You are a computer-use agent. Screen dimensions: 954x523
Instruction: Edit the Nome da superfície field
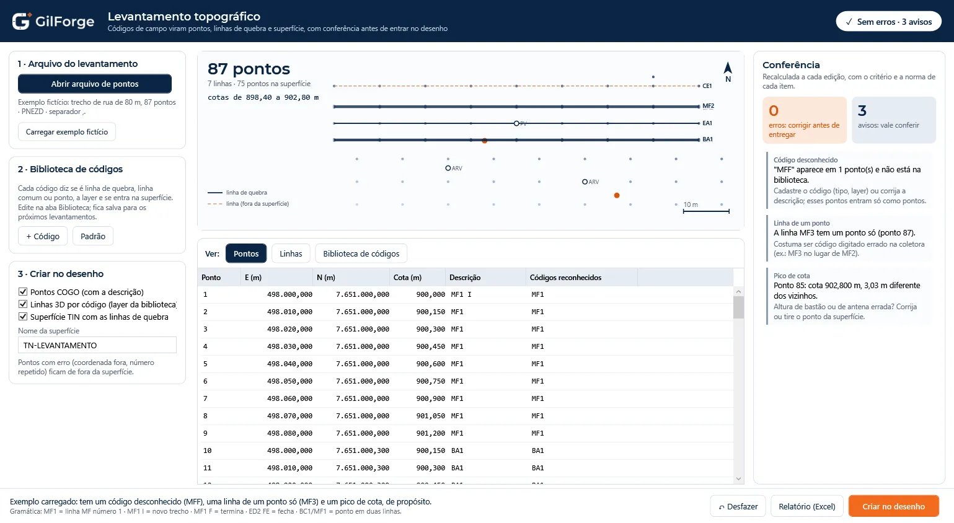coord(97,345)
